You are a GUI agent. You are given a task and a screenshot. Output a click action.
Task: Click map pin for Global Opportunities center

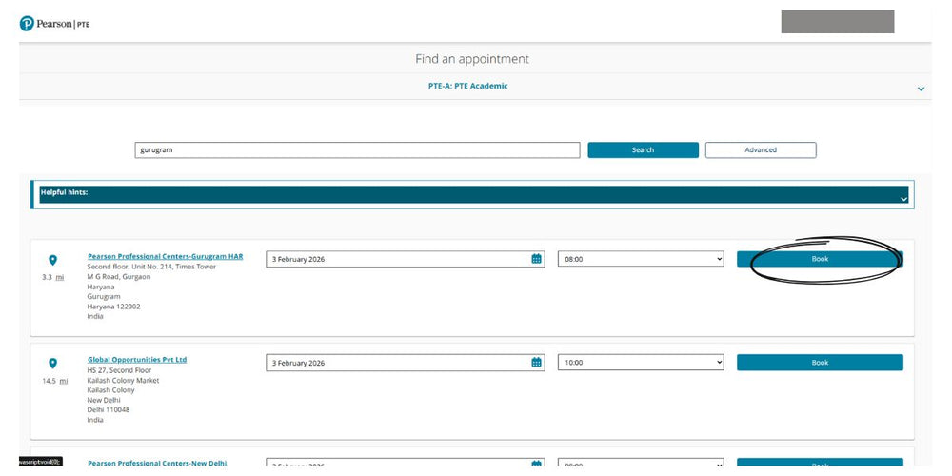tap(52, 364)
